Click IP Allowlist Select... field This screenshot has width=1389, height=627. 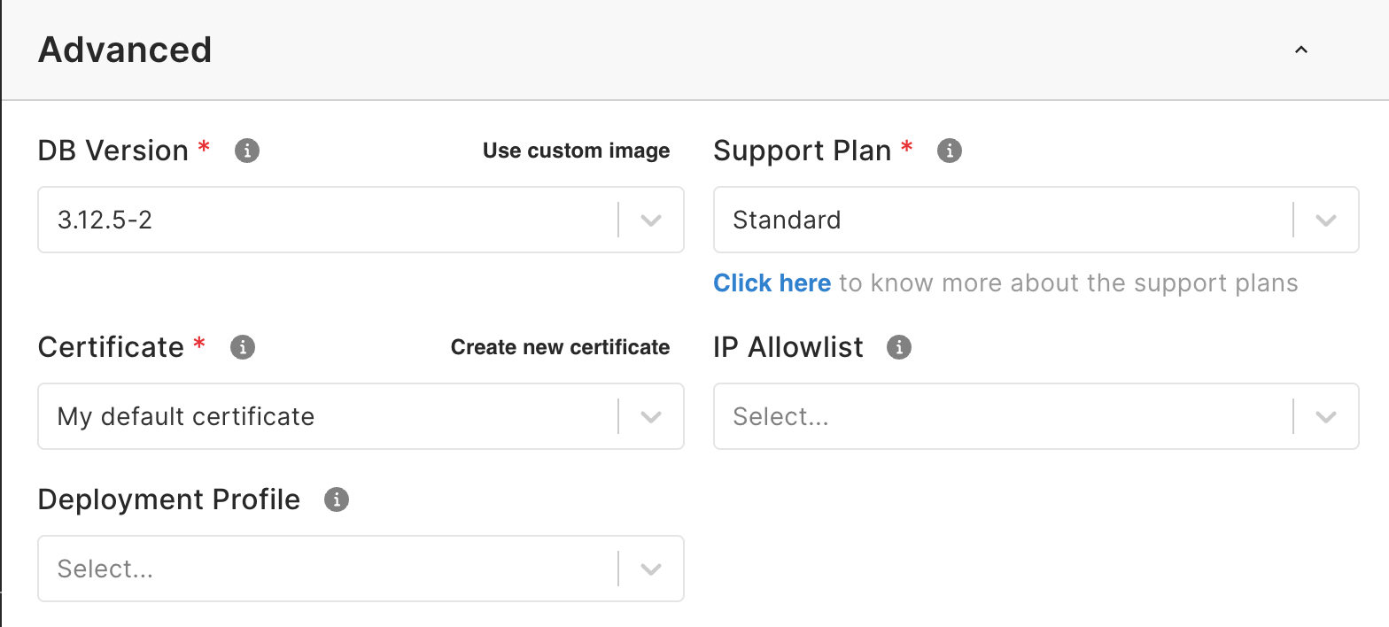click(1036, 416)
